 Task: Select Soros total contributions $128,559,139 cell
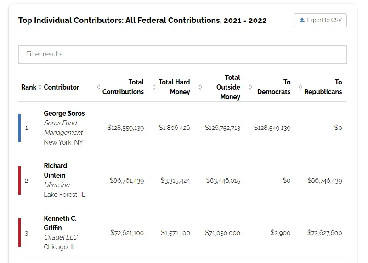(x=125, y=128)
